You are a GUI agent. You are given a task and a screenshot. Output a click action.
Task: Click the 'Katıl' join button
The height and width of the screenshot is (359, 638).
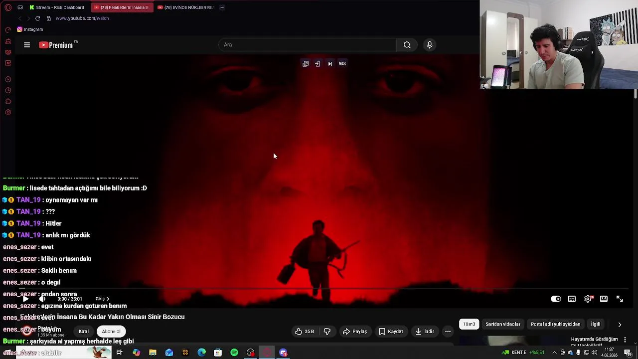(x=84, y=332)
